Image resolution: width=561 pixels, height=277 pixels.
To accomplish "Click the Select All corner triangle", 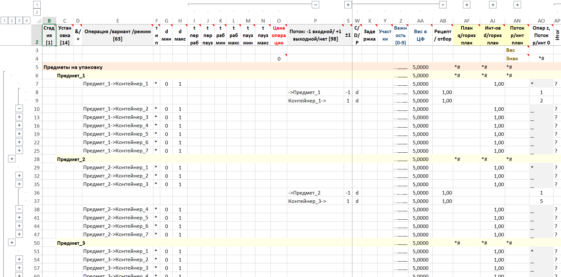I will coord(39,21).
